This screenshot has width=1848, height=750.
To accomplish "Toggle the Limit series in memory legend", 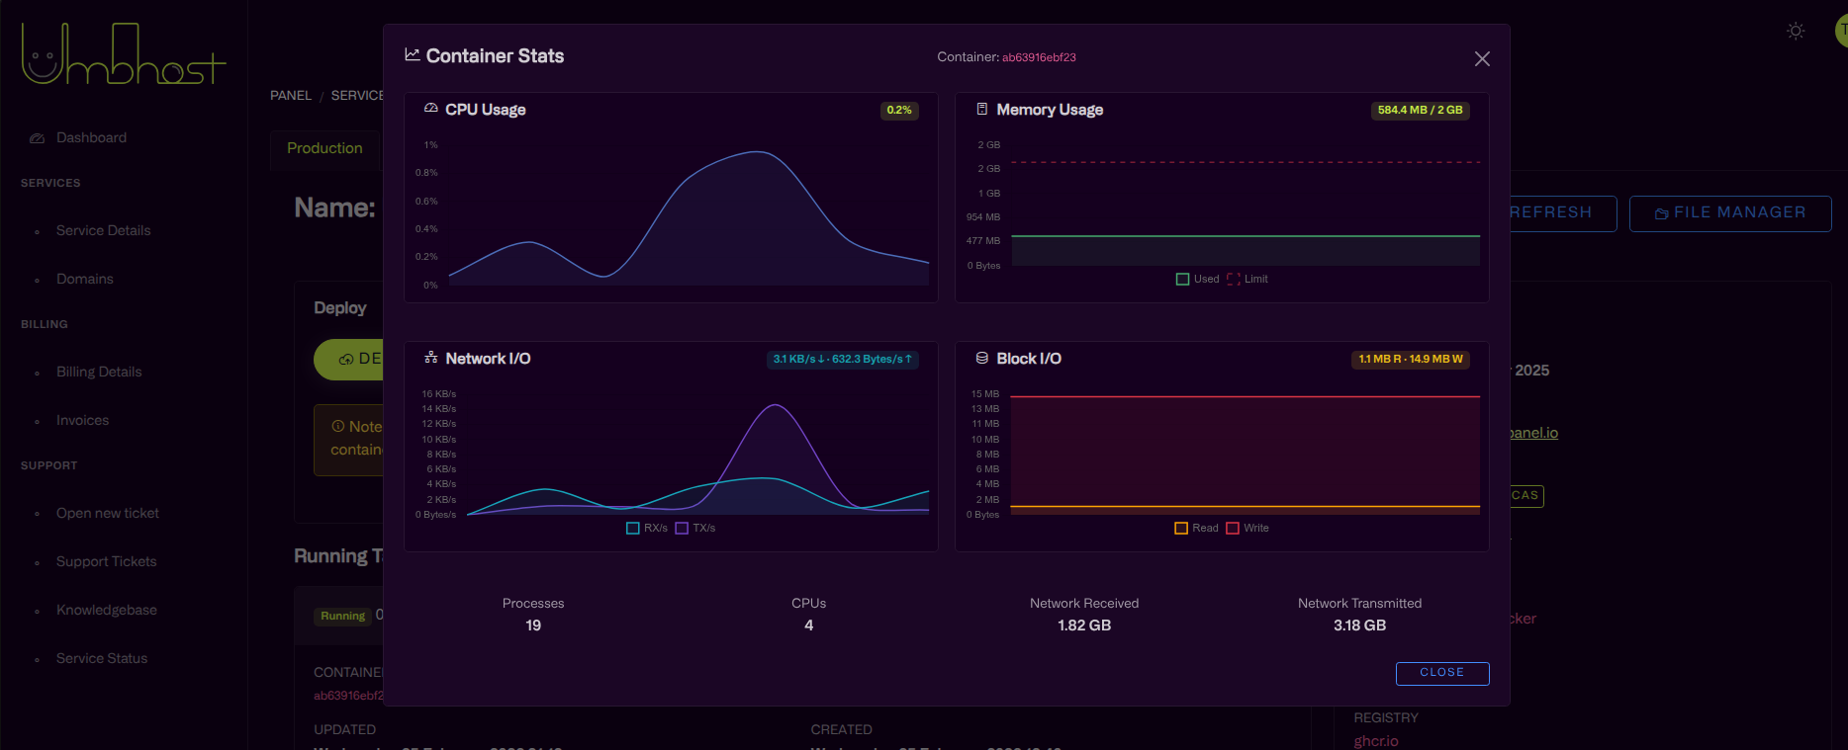I will (1233, 280).
